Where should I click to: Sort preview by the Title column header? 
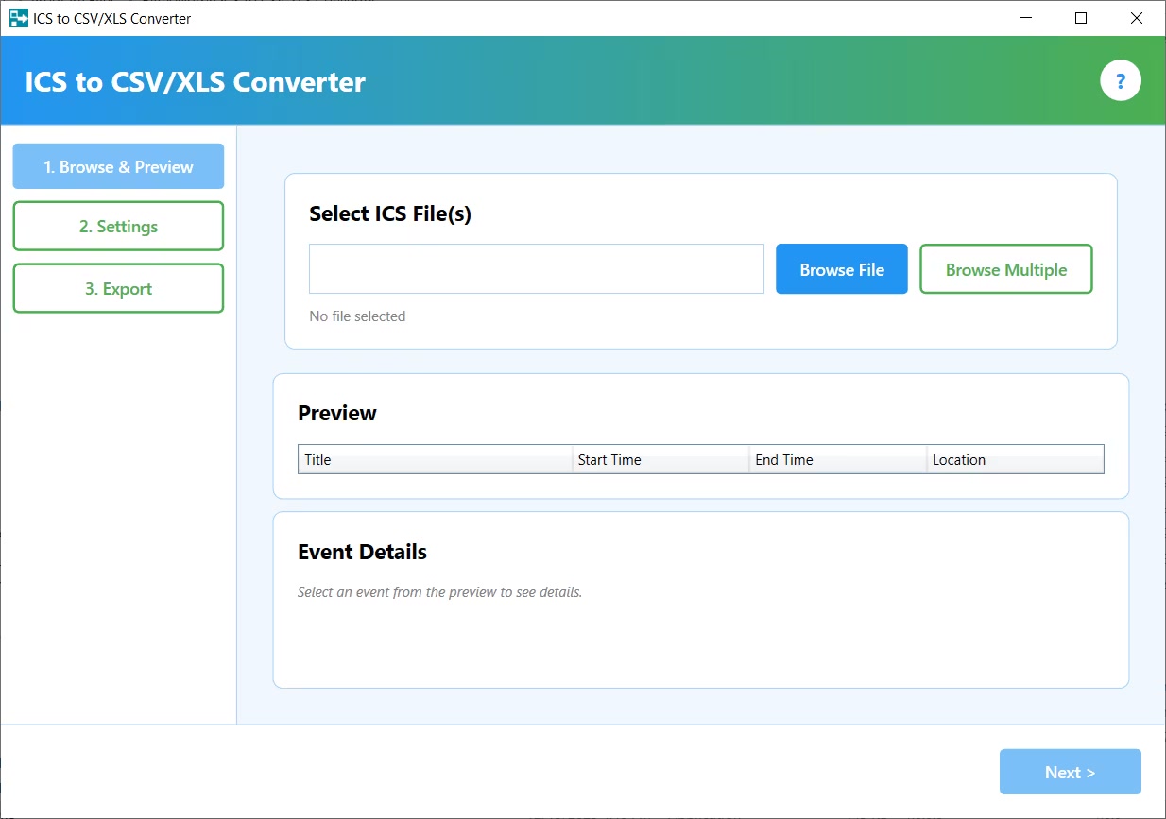click(x=435, y=460)
